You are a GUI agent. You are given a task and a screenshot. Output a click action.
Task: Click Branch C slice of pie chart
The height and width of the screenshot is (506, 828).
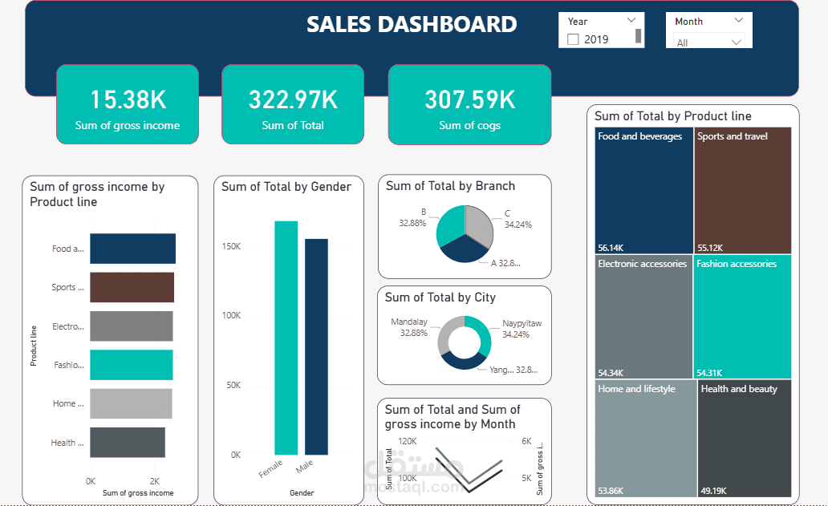click(x=479, y=225)
